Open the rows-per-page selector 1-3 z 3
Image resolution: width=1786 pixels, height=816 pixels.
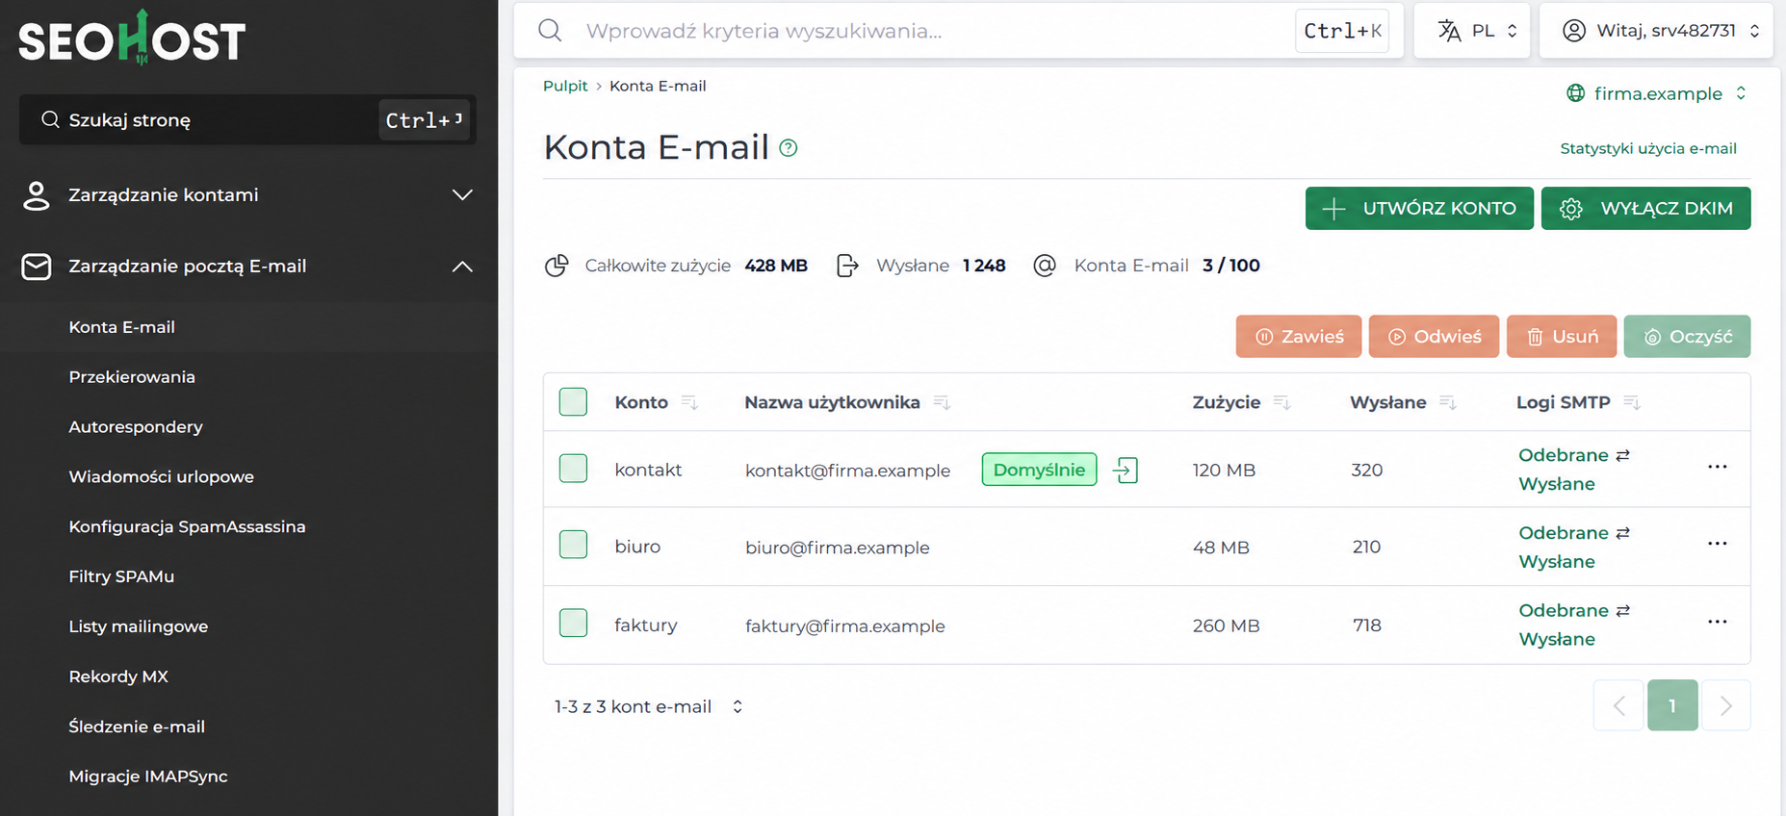649,706
